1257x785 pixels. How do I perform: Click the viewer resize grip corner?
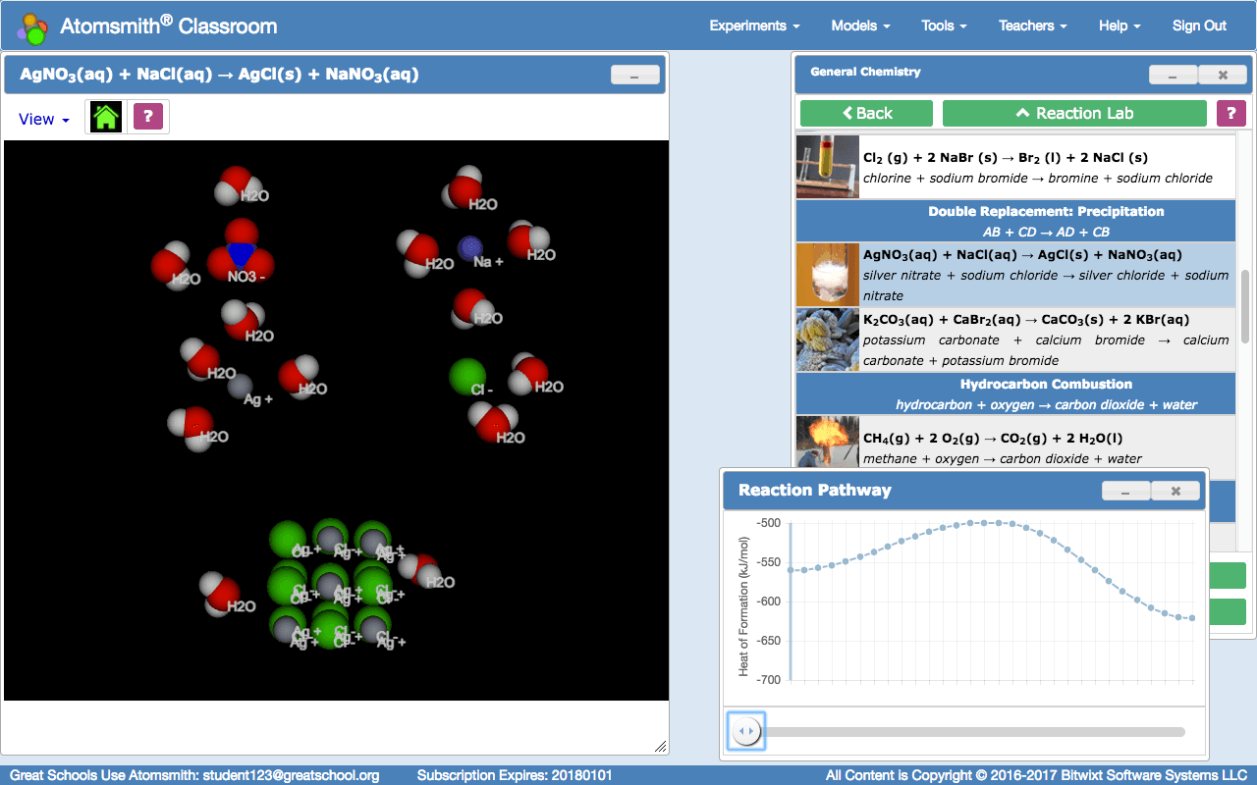[x=660, y=746]
